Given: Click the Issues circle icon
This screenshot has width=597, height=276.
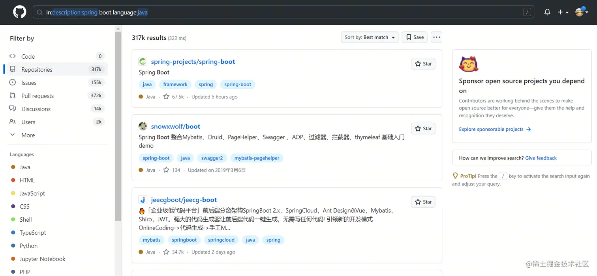Looking at the screenshot, I should 13,83.
